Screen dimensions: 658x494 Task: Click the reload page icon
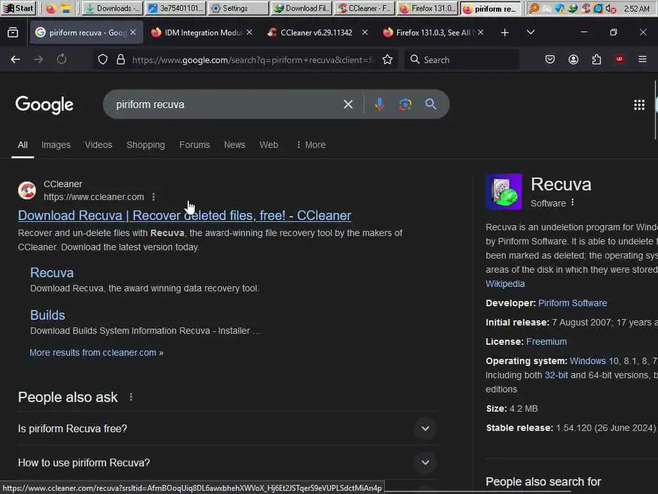(62, 59)
